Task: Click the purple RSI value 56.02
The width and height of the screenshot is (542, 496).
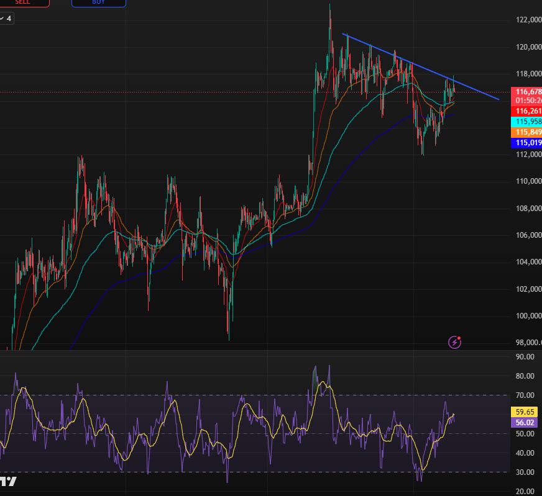Action: 525,423
